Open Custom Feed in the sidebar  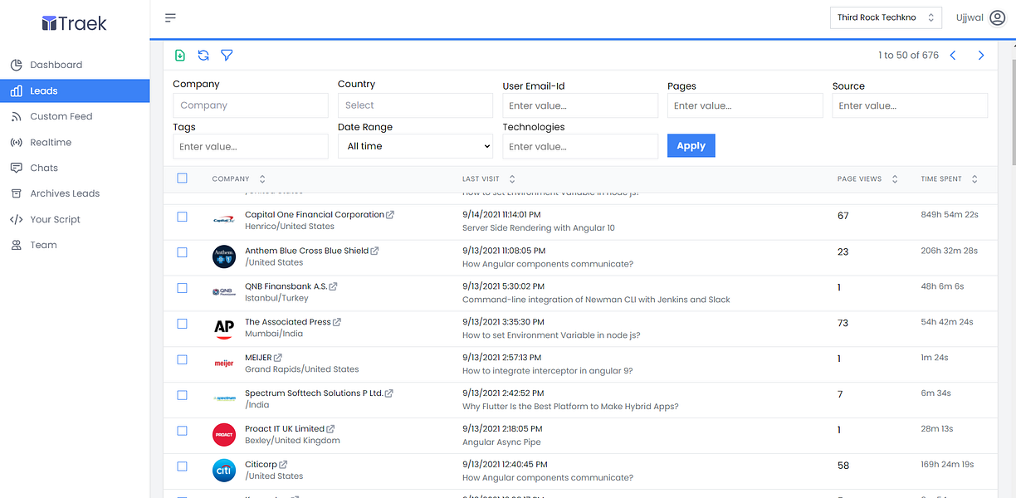tap(75, 116)
